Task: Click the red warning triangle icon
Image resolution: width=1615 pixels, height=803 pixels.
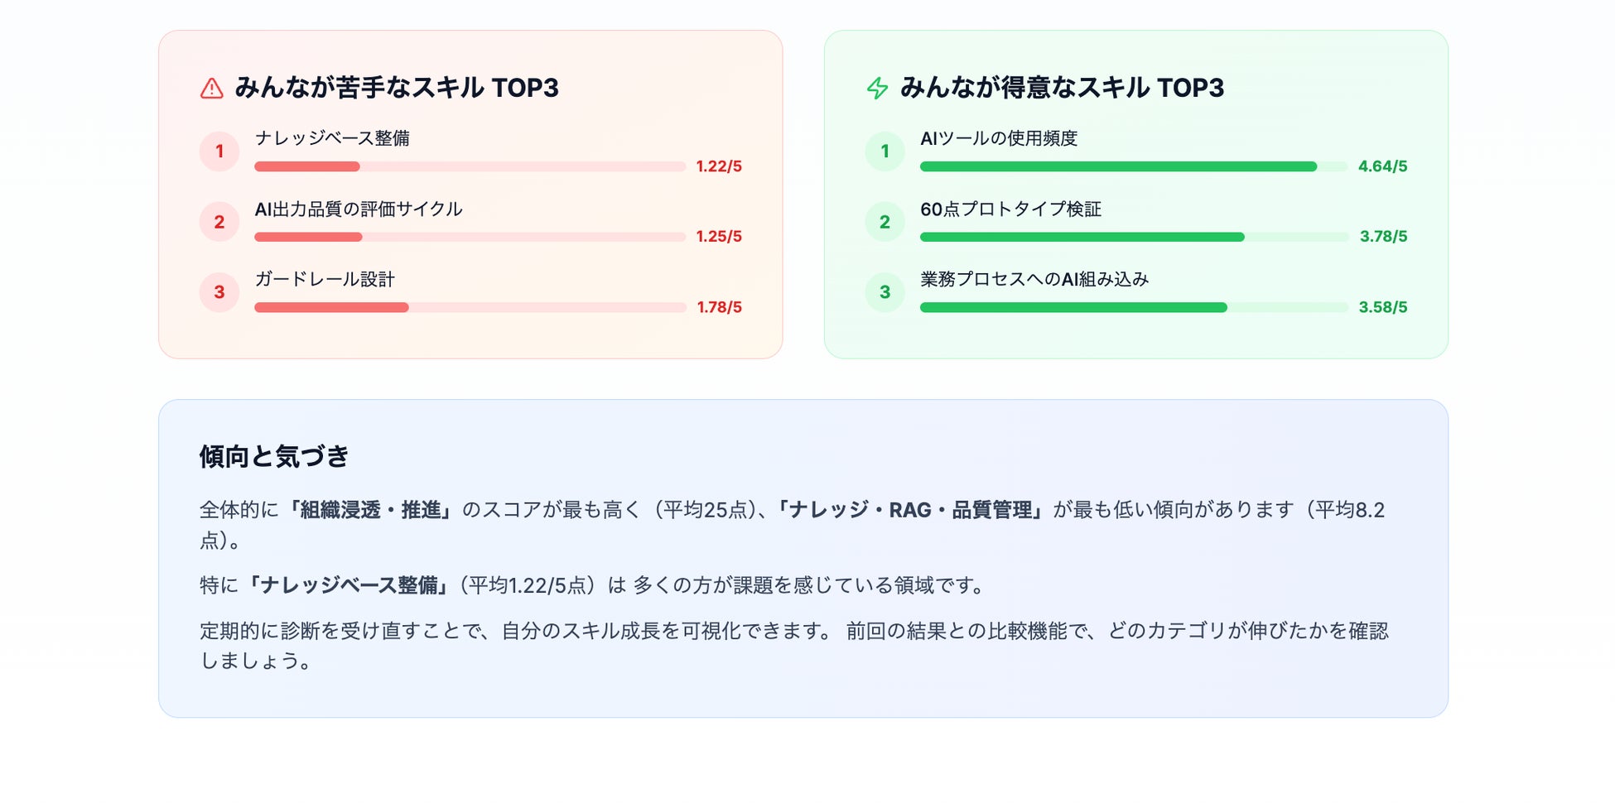Action: [212, 89]
